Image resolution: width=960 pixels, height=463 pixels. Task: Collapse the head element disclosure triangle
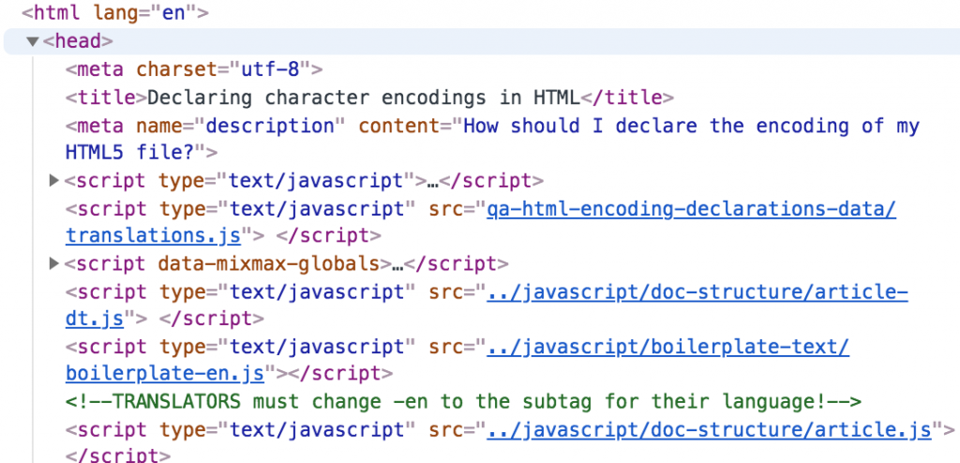34,41
